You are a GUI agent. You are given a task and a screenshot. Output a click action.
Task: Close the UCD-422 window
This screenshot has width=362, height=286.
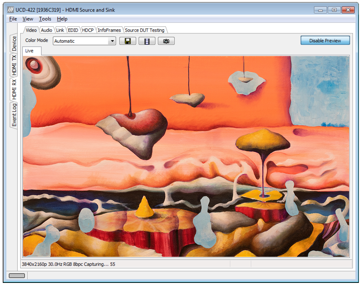tap(348, 10)
